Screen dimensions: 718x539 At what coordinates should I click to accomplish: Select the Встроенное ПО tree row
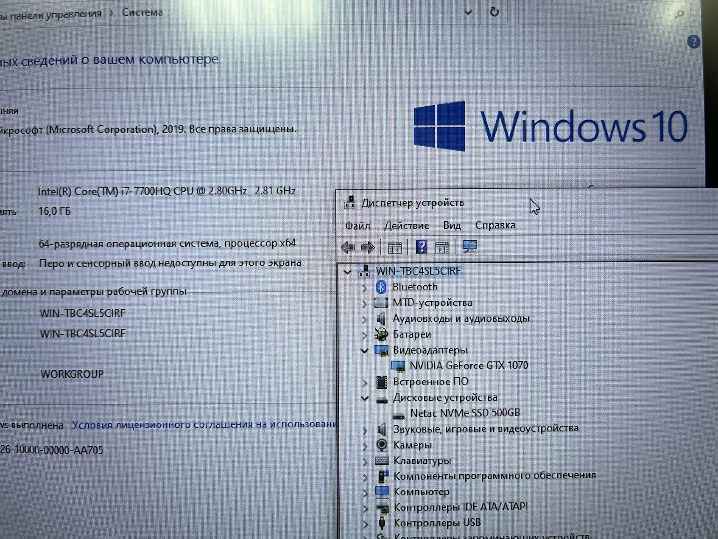pyautogui.click(x=430, y=382)
